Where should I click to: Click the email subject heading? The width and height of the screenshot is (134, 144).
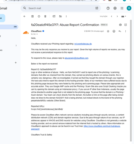pyautogui.click(x=65, y=25)
